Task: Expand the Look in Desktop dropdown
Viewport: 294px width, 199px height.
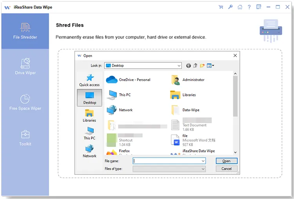Action: pyautogui.click(x=179, y=65)
